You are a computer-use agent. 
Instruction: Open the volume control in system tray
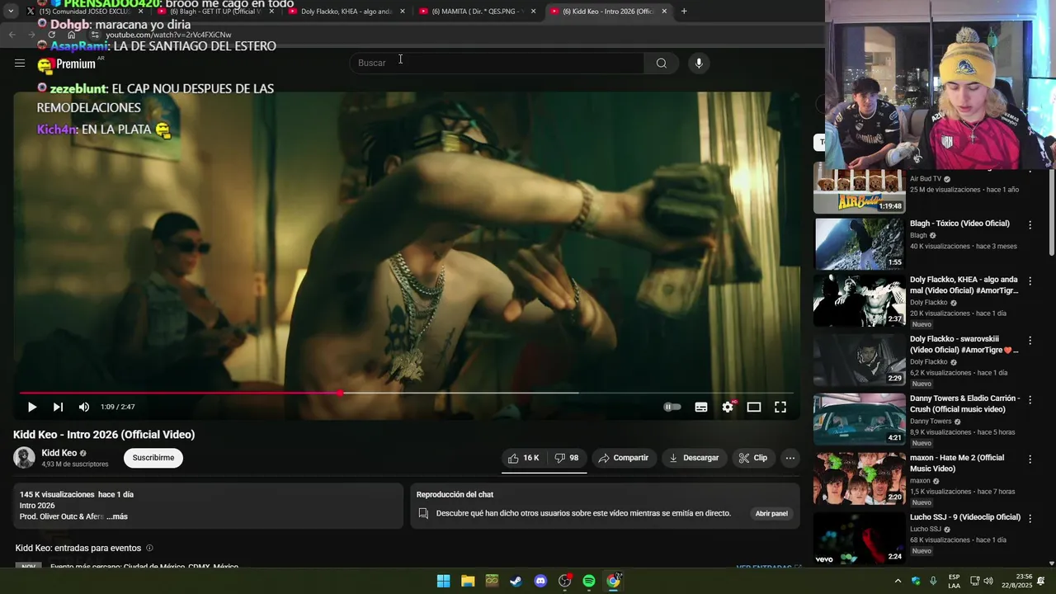988,581
